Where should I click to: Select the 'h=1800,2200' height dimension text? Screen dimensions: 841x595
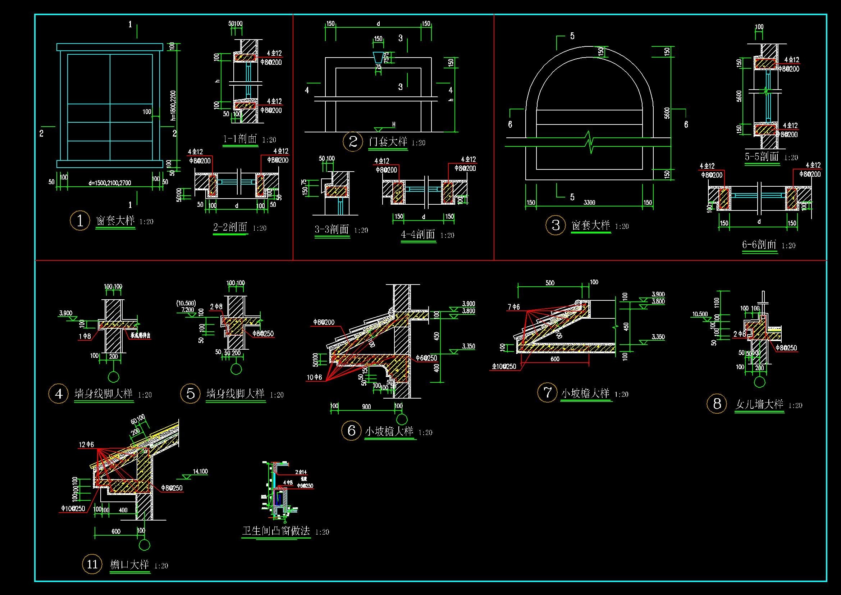[x=173, y=105]
